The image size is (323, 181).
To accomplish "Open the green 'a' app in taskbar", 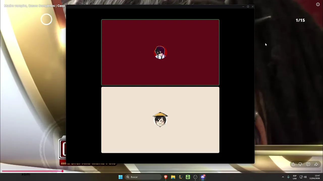I will (x=188, y=177).
